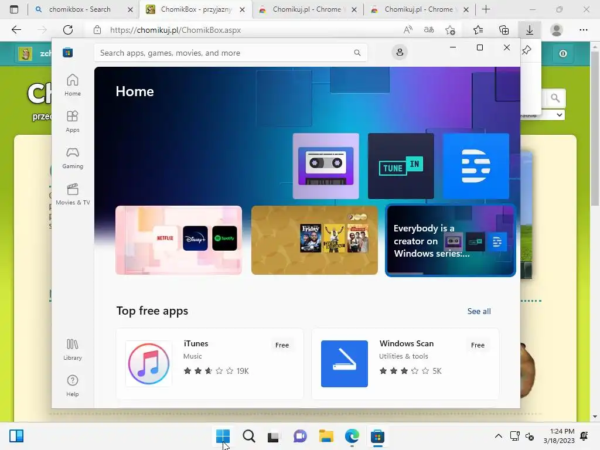The height and width of the screenshot is (450, 600).
Task: Click Windows Scan app icon
Action: [345, 363]
